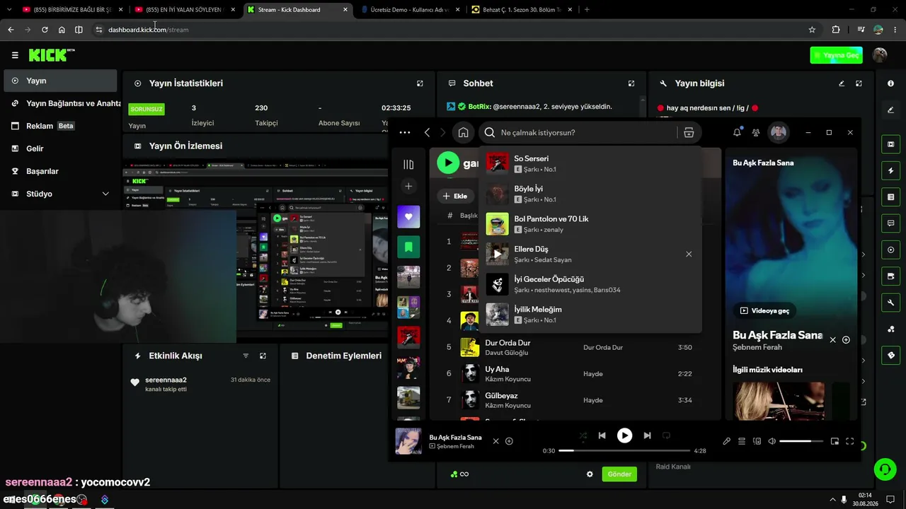Go to the Kick logo home

[x=51, y=55]
